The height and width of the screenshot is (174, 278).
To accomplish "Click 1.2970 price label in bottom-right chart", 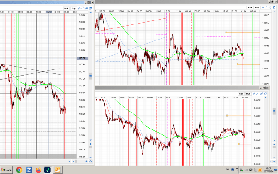I will (x=257, y=100).
